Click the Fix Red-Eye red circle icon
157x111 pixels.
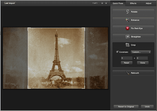coord(127,28)
